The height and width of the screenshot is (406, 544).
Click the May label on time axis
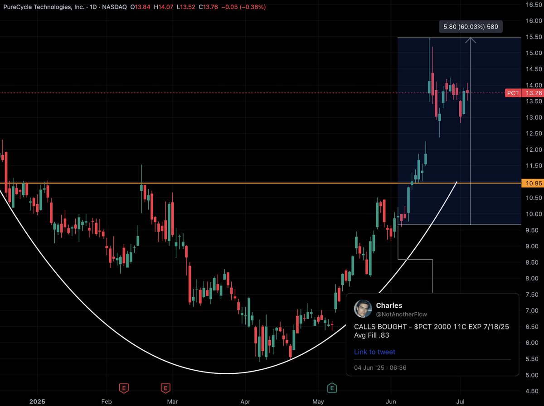point(318,401)
